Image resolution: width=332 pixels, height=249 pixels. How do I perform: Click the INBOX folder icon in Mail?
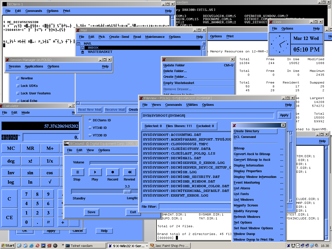click(83, 48)
